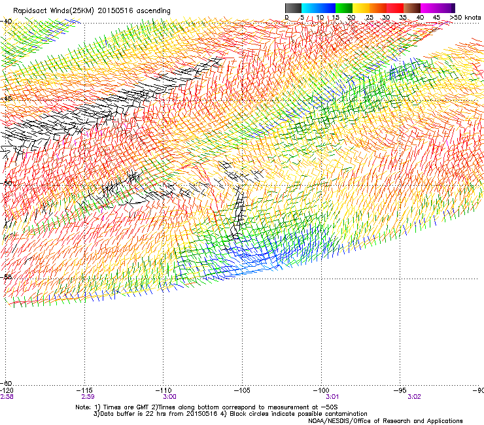This screenshot has height=425, width=484.
Task: Click the orange 25–30 knots legend segment
Action: click(x=378, y=8)
